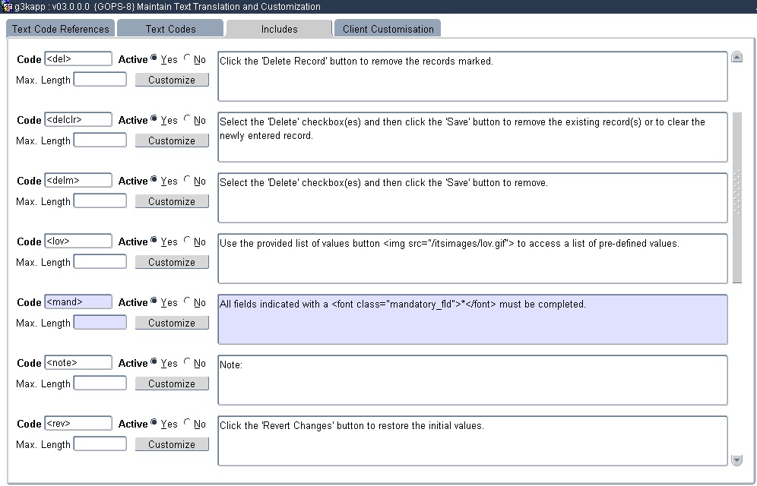Image resolution: width=757 pixels, height=486 pixels.
Task: Click the g3kapp title bar icon
Action: click(x=8, y=6)
